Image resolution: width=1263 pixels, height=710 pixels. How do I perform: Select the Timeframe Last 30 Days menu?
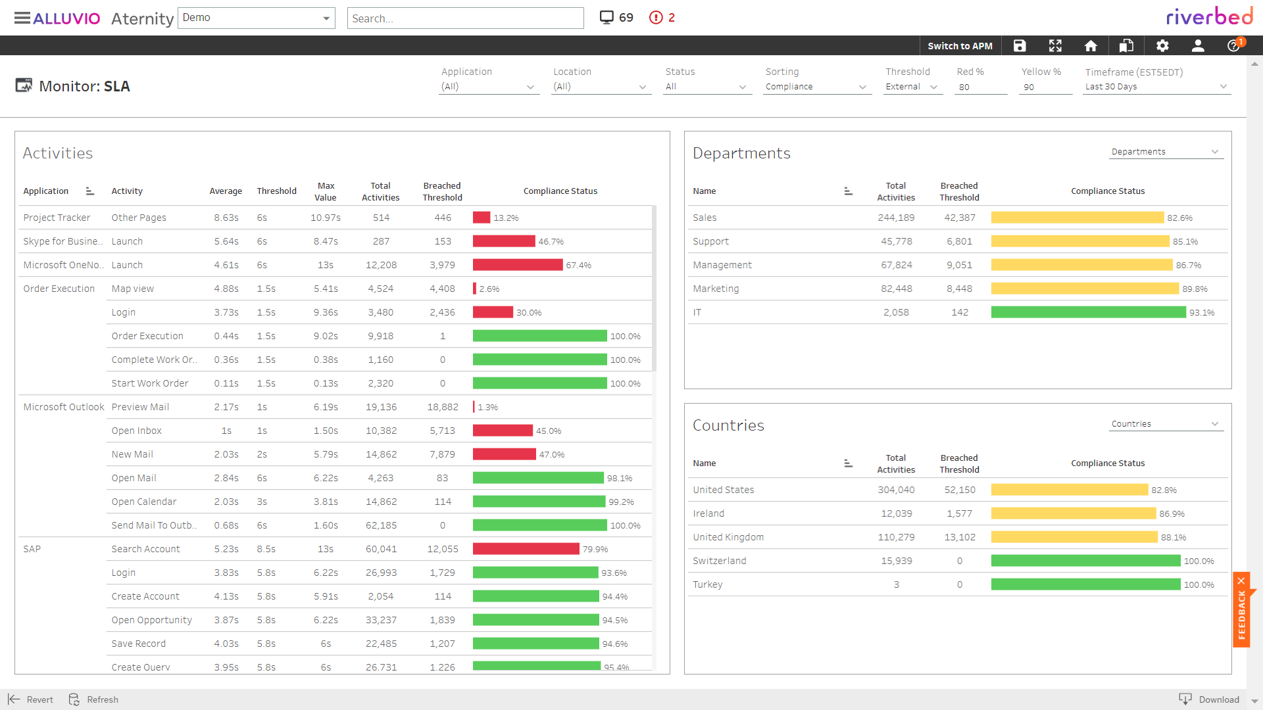1156,86
